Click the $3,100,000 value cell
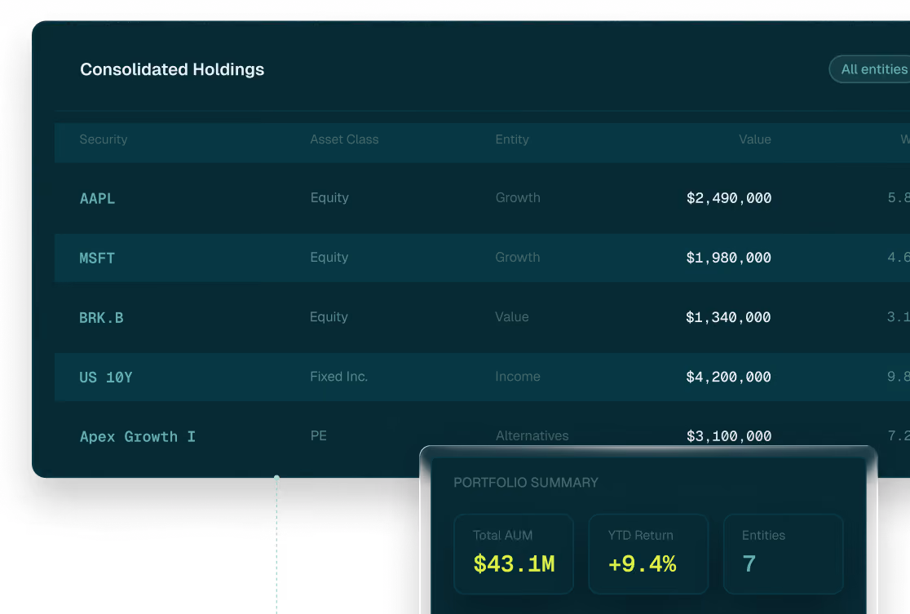This screenshot has width=910, height=614. 729,436
